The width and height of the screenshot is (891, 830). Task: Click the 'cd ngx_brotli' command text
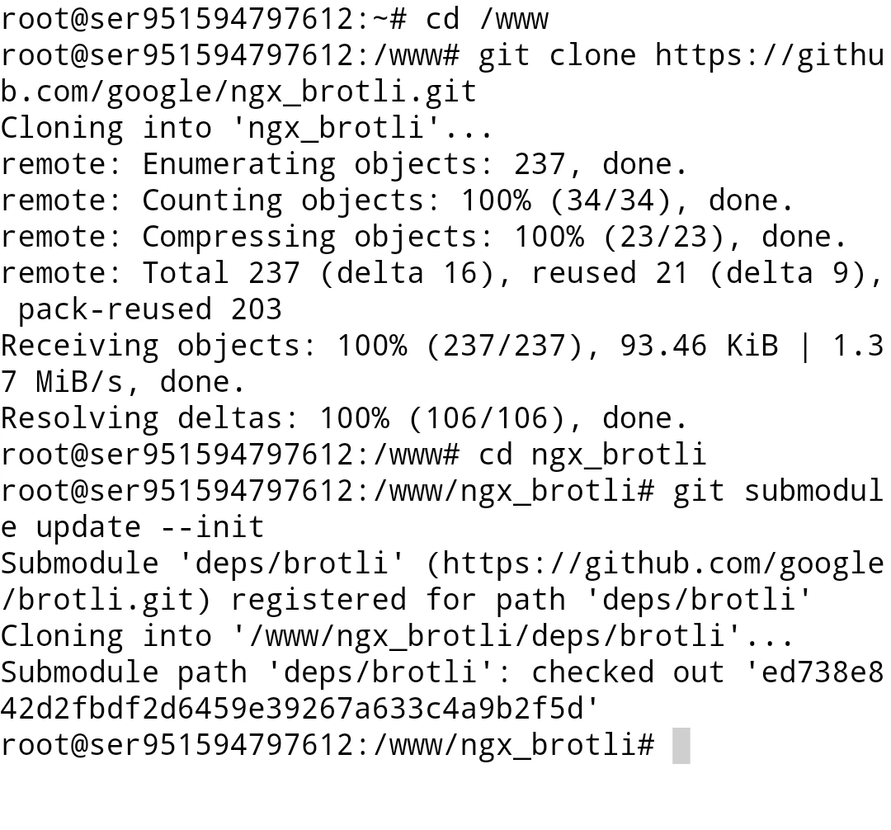[x=592, y=455]
